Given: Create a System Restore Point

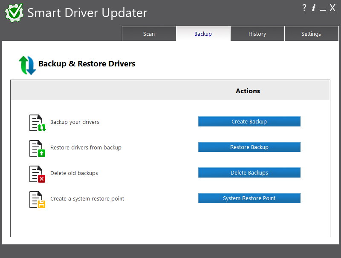Looking at the screenshot, I should click(x=249, y=198).
